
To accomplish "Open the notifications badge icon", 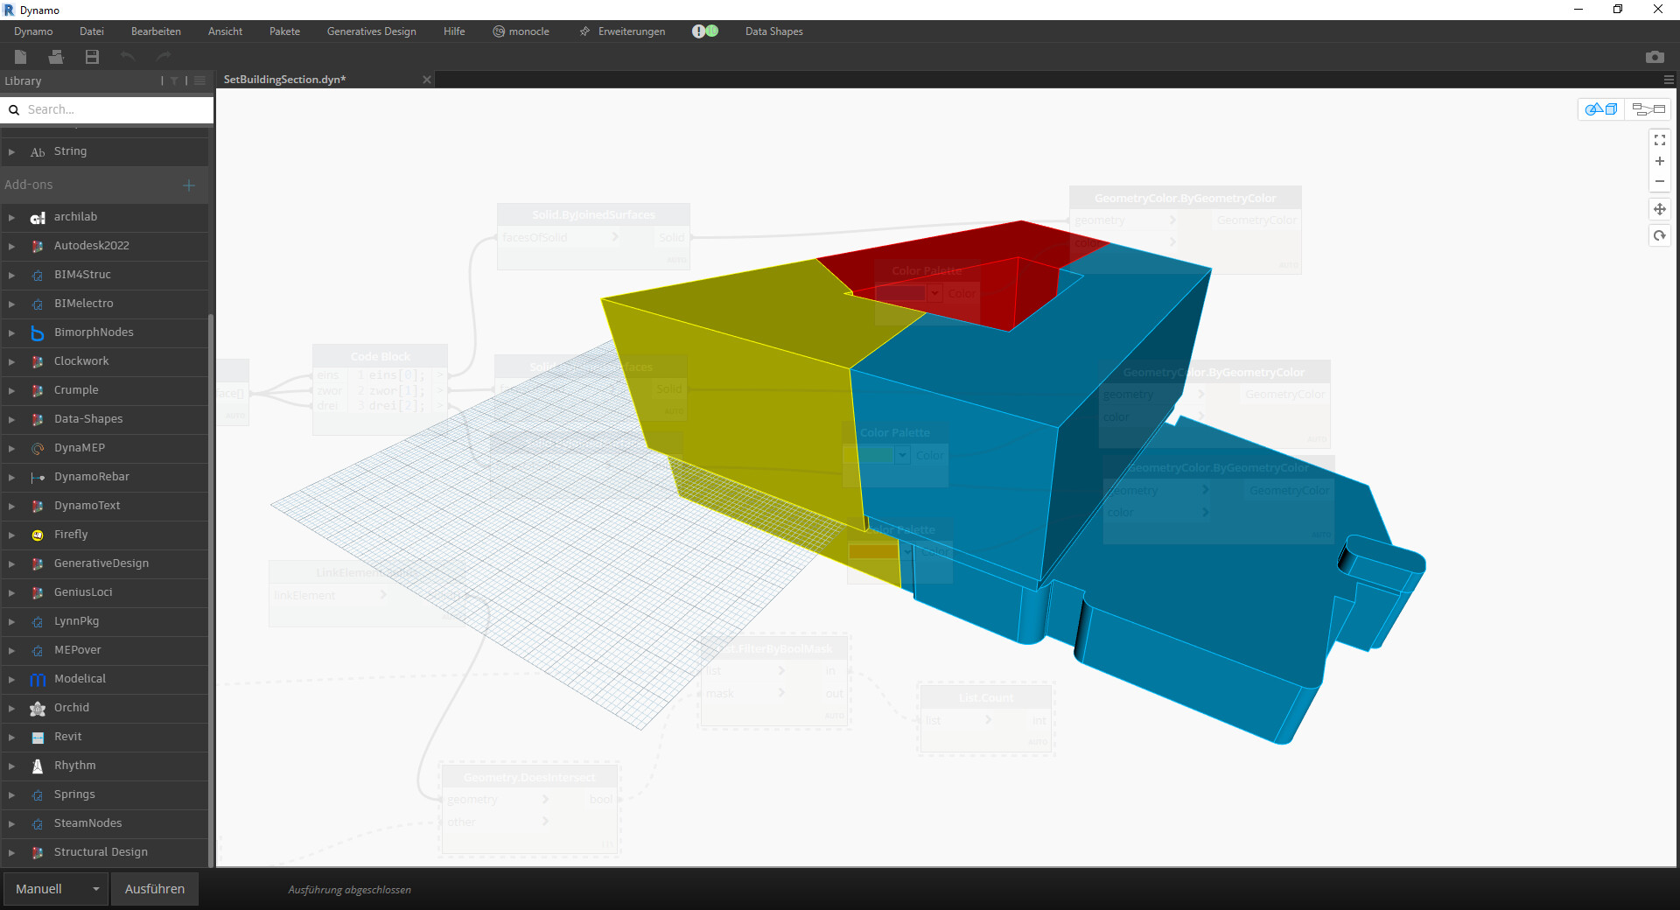I will 705,31.
